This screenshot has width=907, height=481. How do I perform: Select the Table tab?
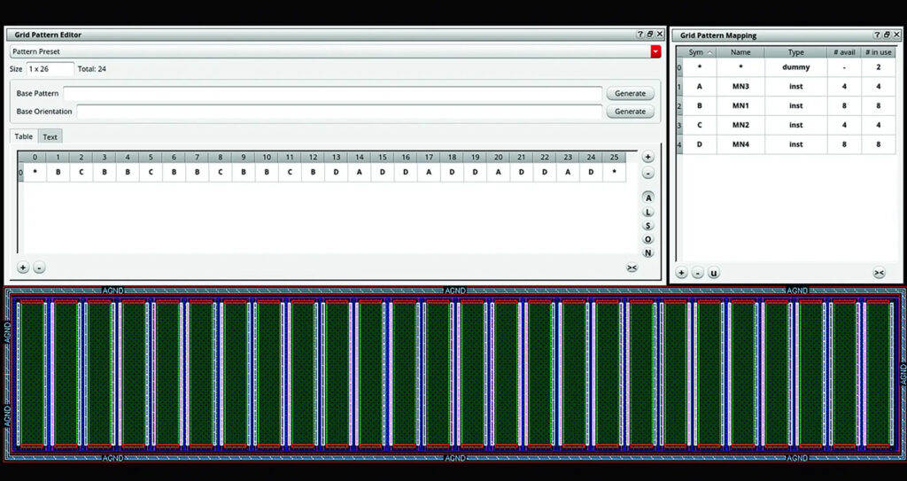24,136
